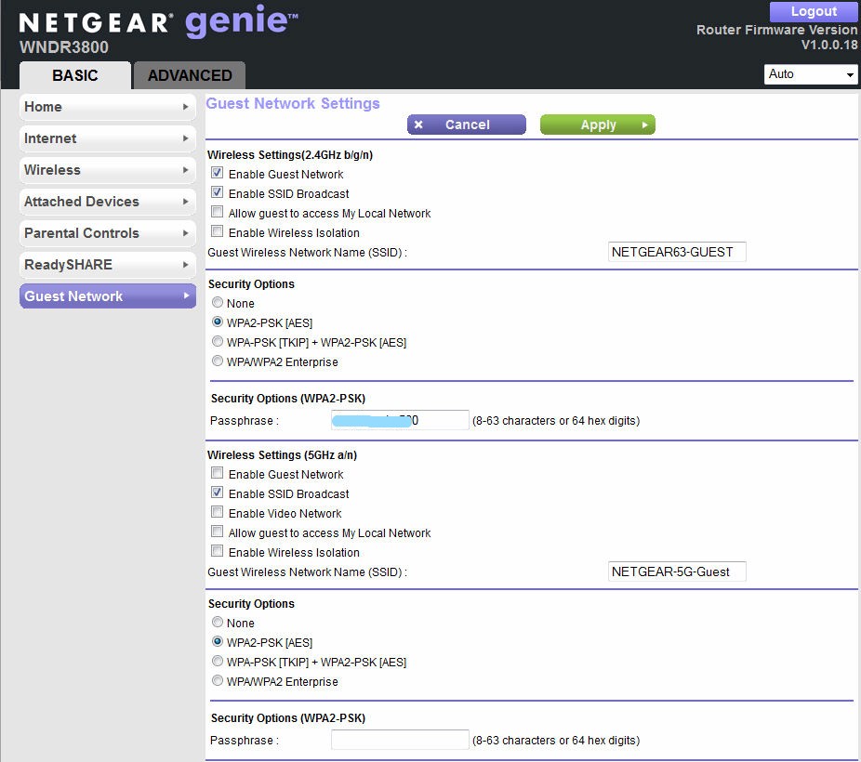This screenshot has width=861, height=762.
Task: Click the Wireless menu arrow icon
Action: pyautogui.click(x=186, y=170)
